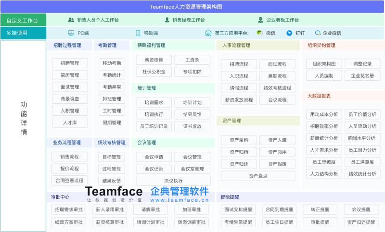Click the 销售流程 button
385x232 pixels.
[x=69, y=157]
